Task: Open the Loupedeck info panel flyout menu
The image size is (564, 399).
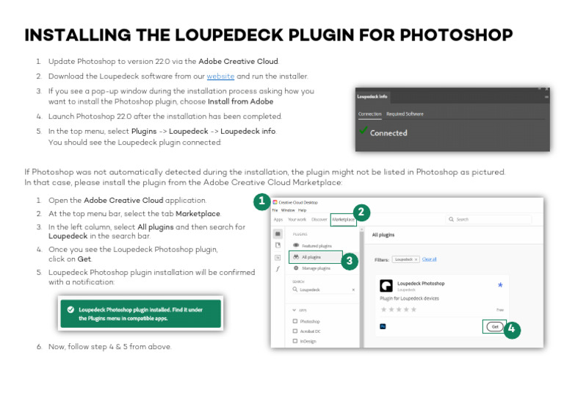Action: 546,97
